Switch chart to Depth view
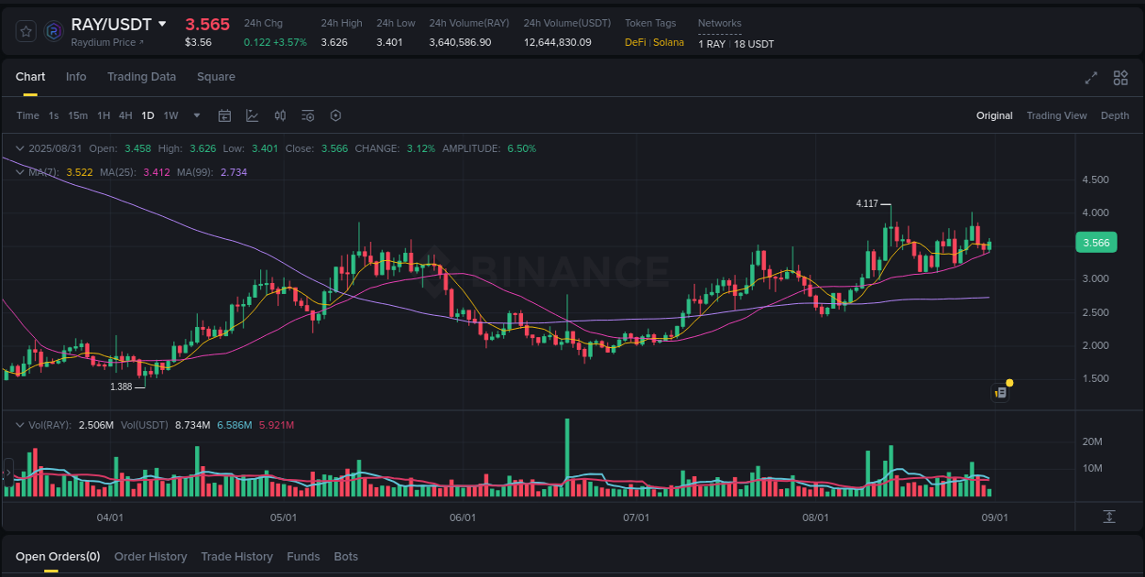The height and width of the screenshot is (577, 1145). pyautogui.click(x=1115, y=115)
